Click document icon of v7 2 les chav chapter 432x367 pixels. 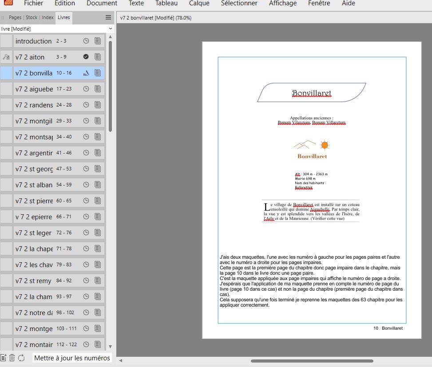(x=98, y=264)
